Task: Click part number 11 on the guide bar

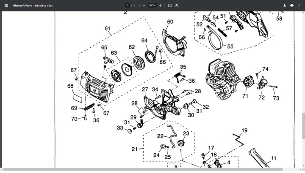Action: 274,158
